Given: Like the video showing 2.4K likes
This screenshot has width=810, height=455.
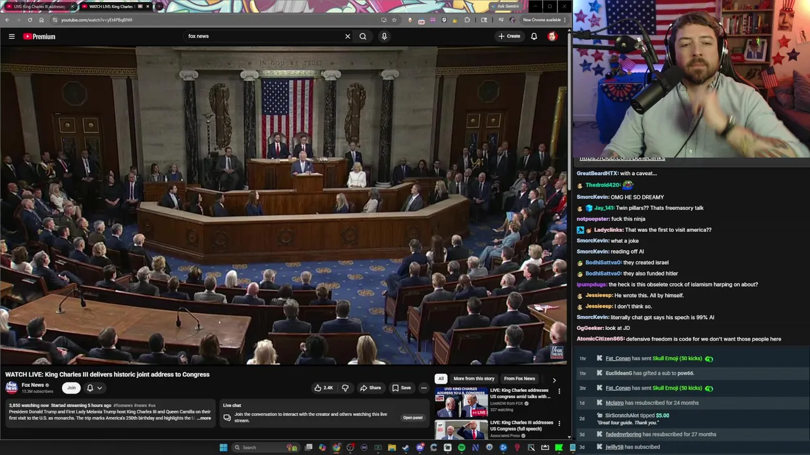Looking at the screenshot, I should [x=324, y=388].
